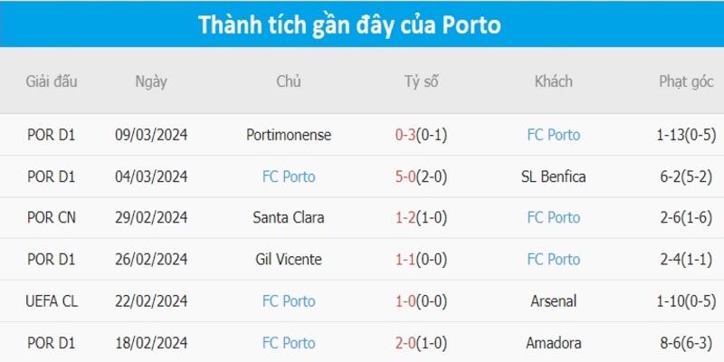Click the "Thành tích gần đây của Porto" title

click(362, 24)
